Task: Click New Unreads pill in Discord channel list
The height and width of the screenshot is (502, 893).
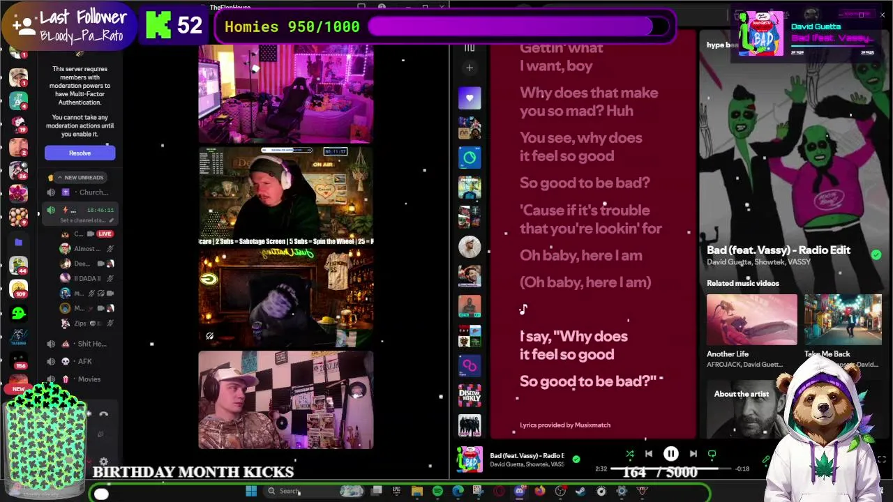Action: point(80,177)
